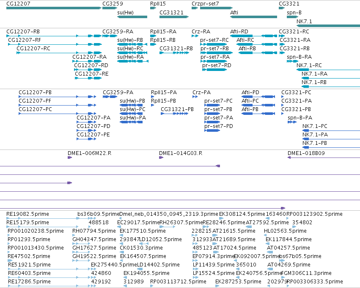Select the CG31321 gene bar
The width and height of the screenshot is (360, 288).
174,17
